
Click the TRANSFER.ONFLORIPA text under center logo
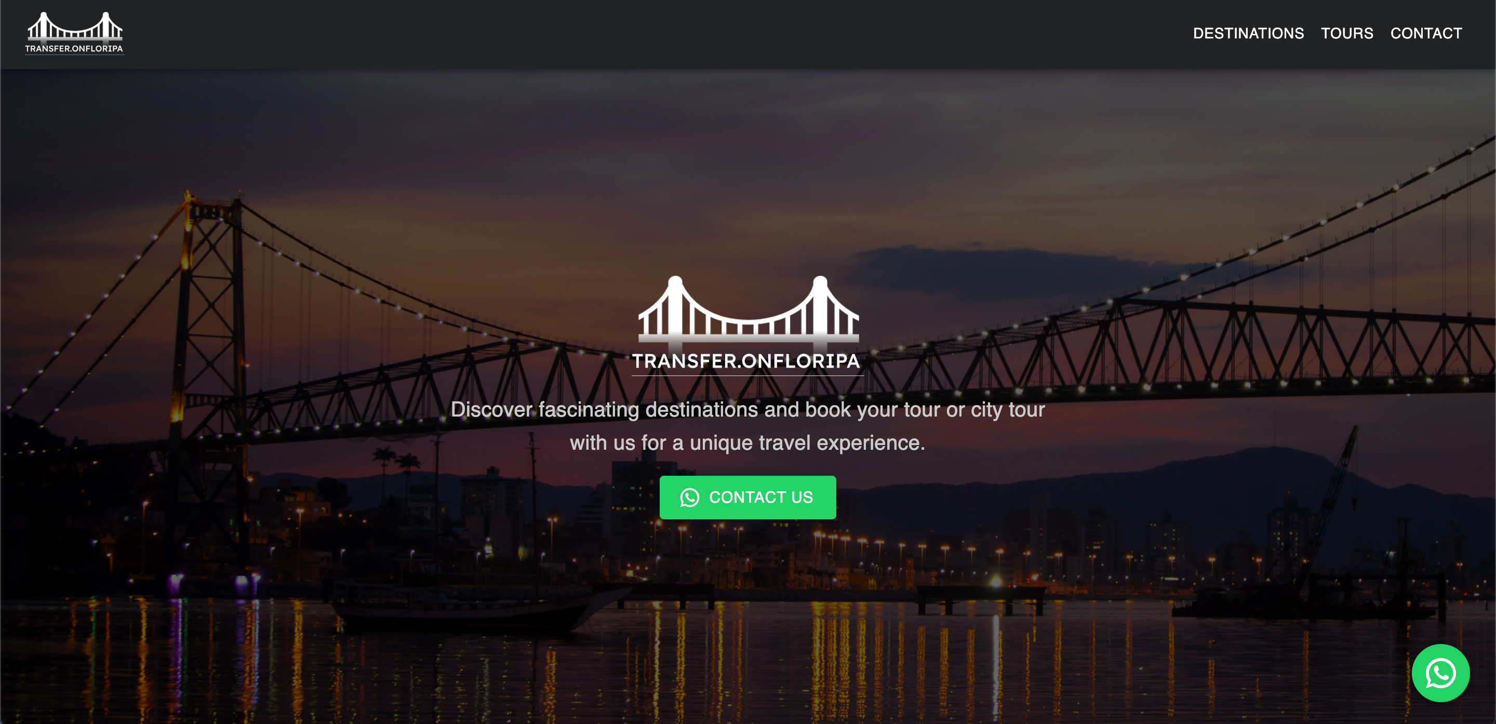click(746, 361)
